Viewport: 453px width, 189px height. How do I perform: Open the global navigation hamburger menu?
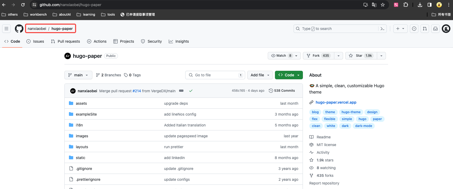tap(6, 29)
